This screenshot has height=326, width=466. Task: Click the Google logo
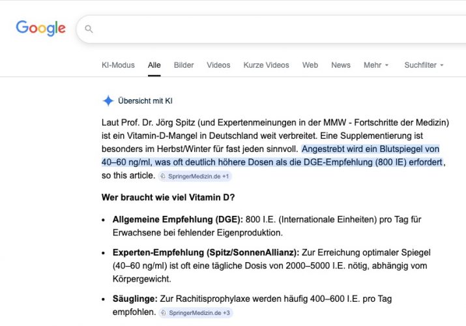[x=40, y=28]
